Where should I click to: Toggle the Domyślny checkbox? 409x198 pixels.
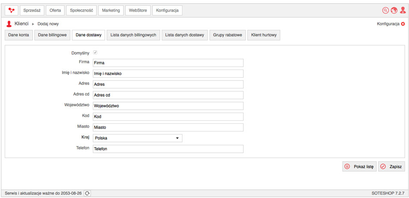(95, 53)
